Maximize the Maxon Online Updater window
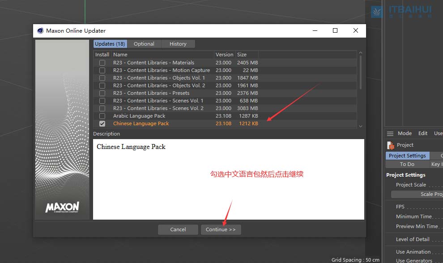The width and height of the screenshot is (443, 263). tap(335, 30)
